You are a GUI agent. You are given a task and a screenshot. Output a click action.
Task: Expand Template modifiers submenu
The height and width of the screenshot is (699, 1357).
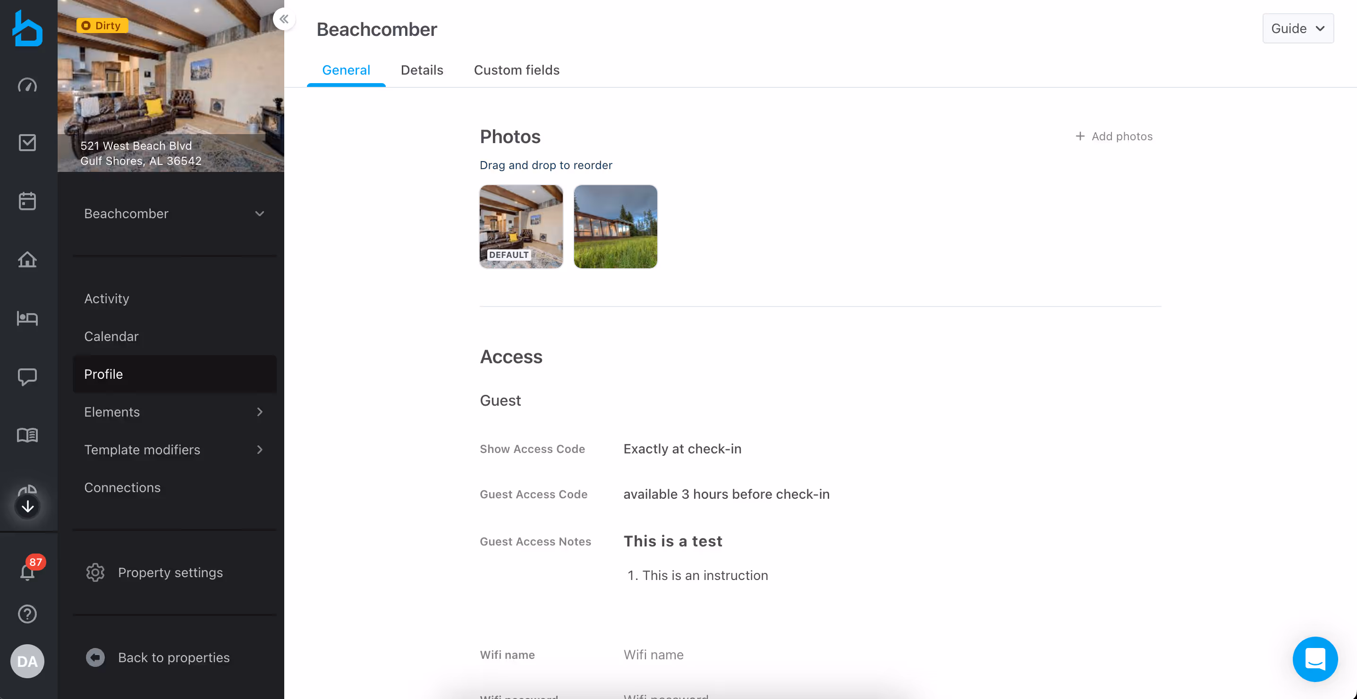(x=174, y=449)
